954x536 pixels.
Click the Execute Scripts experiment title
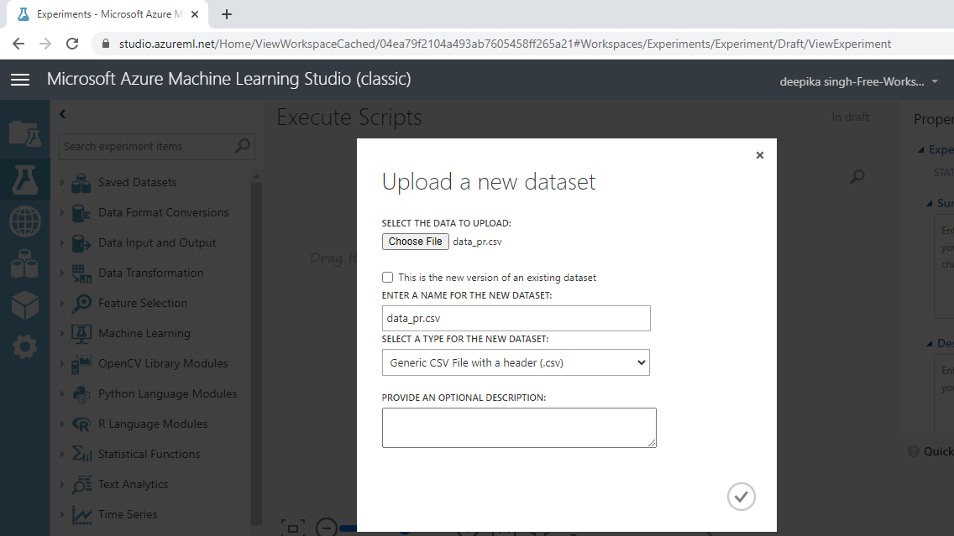[349, 117]
